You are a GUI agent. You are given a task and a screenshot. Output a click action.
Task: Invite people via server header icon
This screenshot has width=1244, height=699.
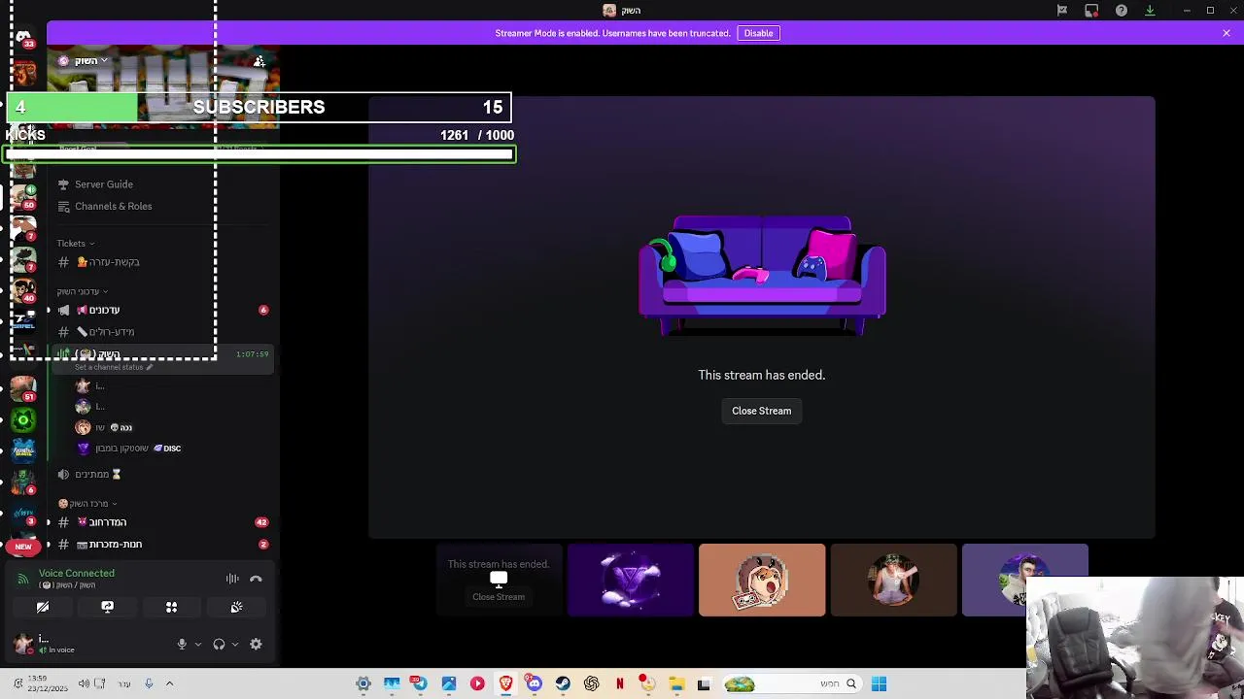pos(259,61)
